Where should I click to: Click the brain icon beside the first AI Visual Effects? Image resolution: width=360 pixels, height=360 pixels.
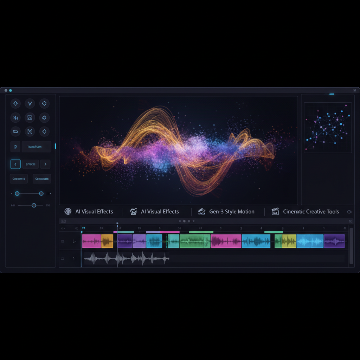(68, 212)
